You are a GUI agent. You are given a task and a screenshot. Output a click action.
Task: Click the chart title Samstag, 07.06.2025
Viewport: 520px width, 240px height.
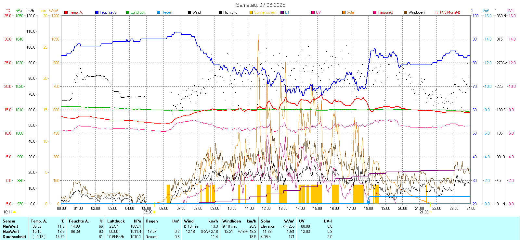260,5
